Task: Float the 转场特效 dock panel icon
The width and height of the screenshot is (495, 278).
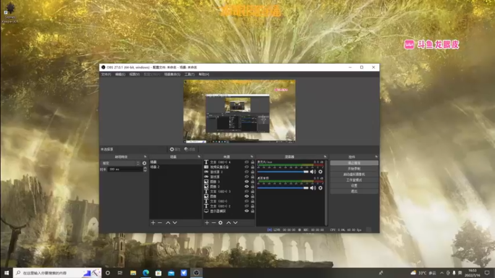Action: click(x=145, y=157)
